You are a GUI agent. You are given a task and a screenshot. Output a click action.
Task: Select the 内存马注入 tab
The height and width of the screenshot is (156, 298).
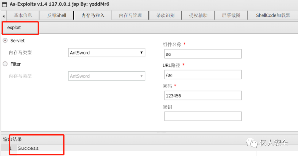93,15
